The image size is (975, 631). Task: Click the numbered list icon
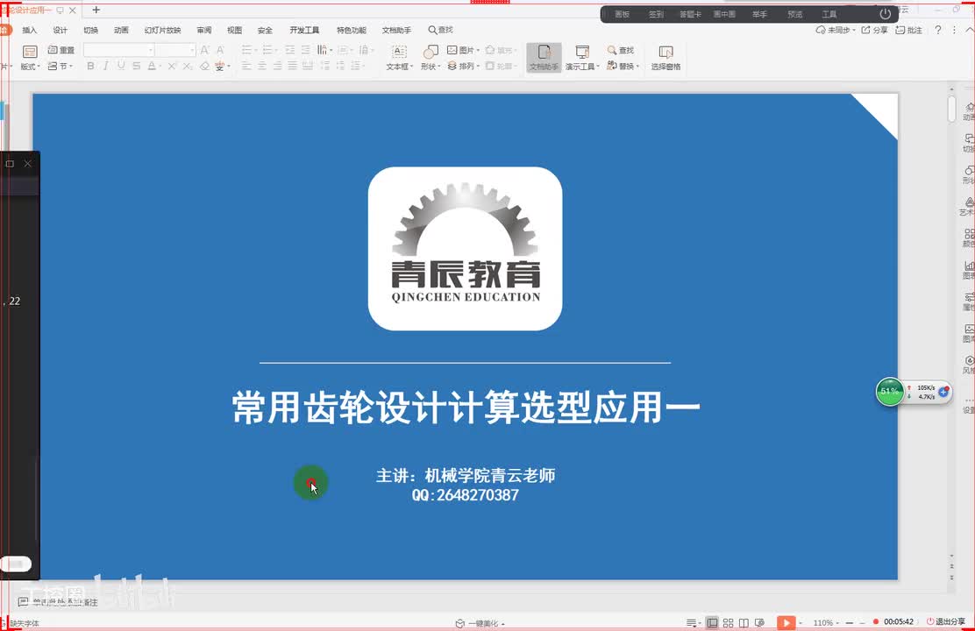pyautogui.click(x=268, y=50)
